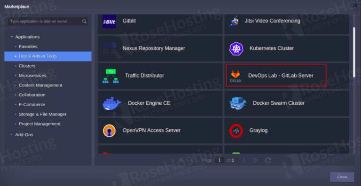Refresh the marketplace list
This screenshot has height=186, width=361.
click(x=268, y=160)
